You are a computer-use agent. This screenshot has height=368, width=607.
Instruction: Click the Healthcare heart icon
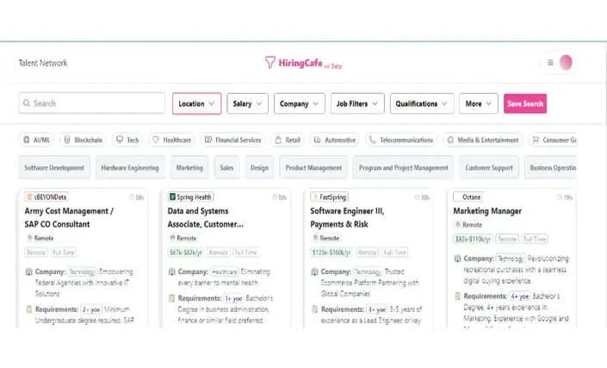(x=156, y=140)
